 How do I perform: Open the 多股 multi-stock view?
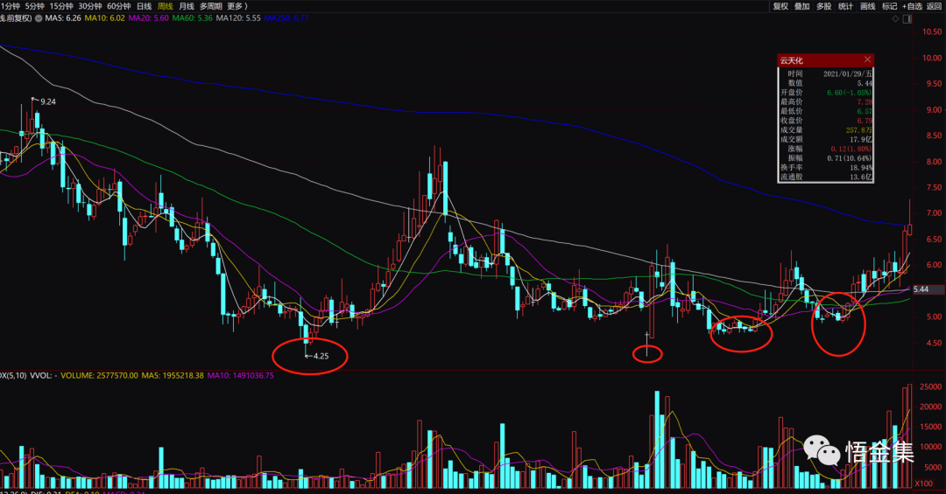click(823, 6)
